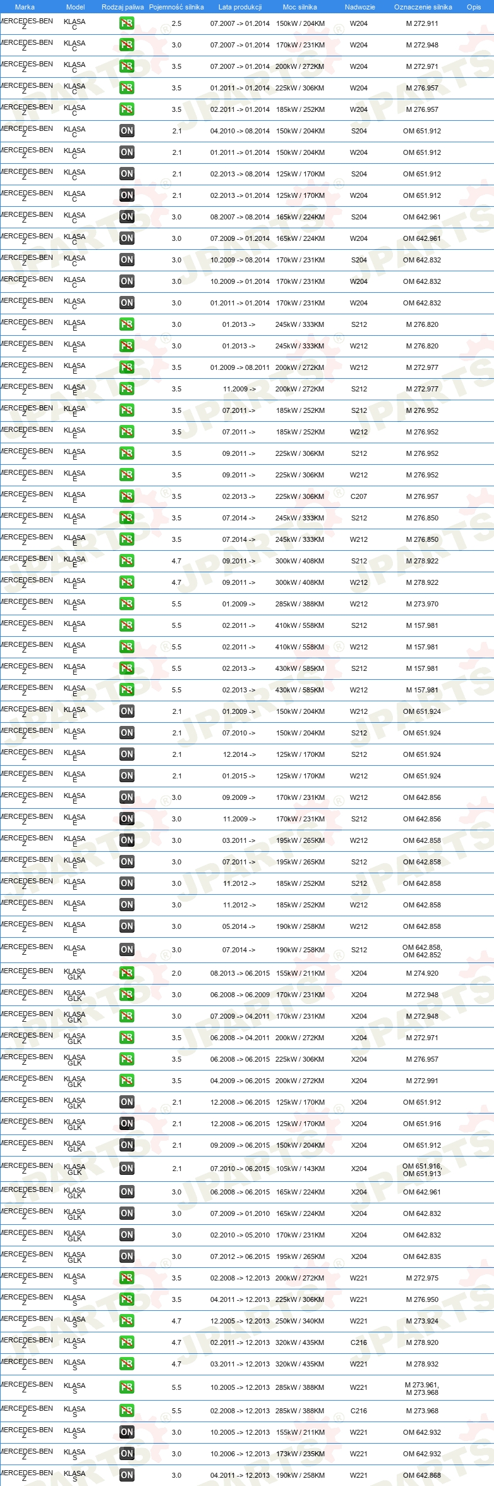Click the PB fuel icon in the M 278.932 row
Image resolution: width=494 pixels, height=1486 pixels.
(x=127, y=1364)
